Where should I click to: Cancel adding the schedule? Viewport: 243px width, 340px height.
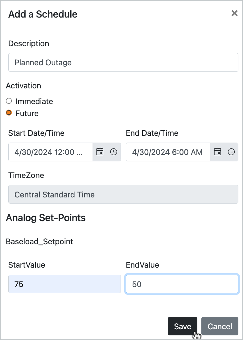220,326
